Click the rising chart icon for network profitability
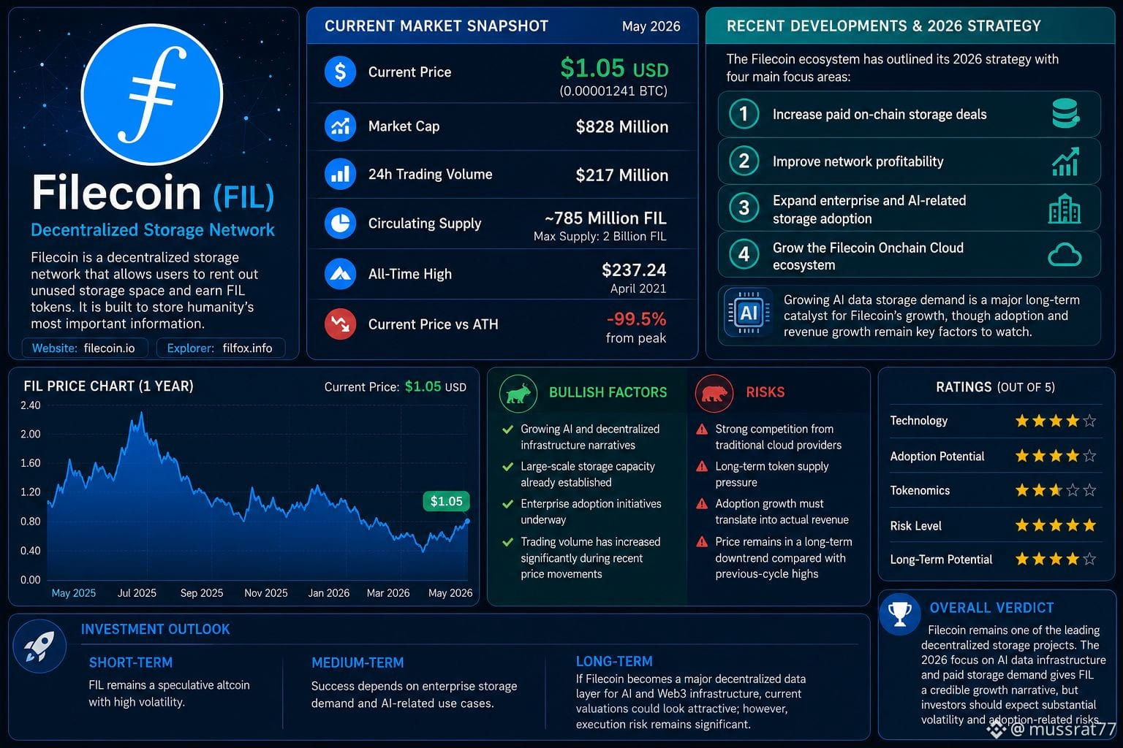The width and height of the screenshot is (1123, 748). pos(1065,161)
